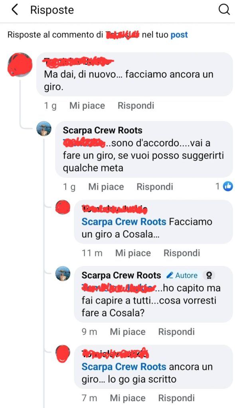The image size is (235, 408).
Task: Tap the back arrow next to Risposte
Action: coord(15,10)
